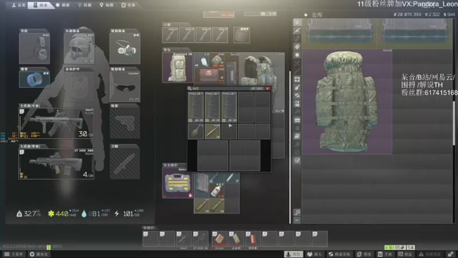Select the respirator in face cover slot
The height and width of the screenshot is (258, 458).
click(x=125, y=48)
